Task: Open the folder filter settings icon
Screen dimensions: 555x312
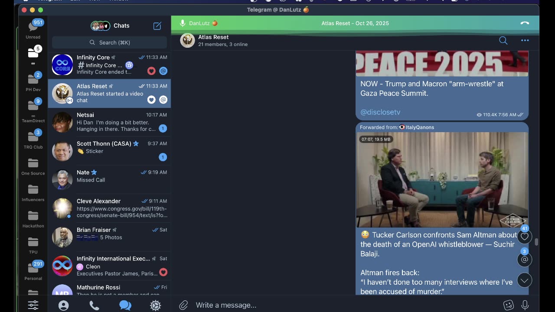Action: pos(33,305)
